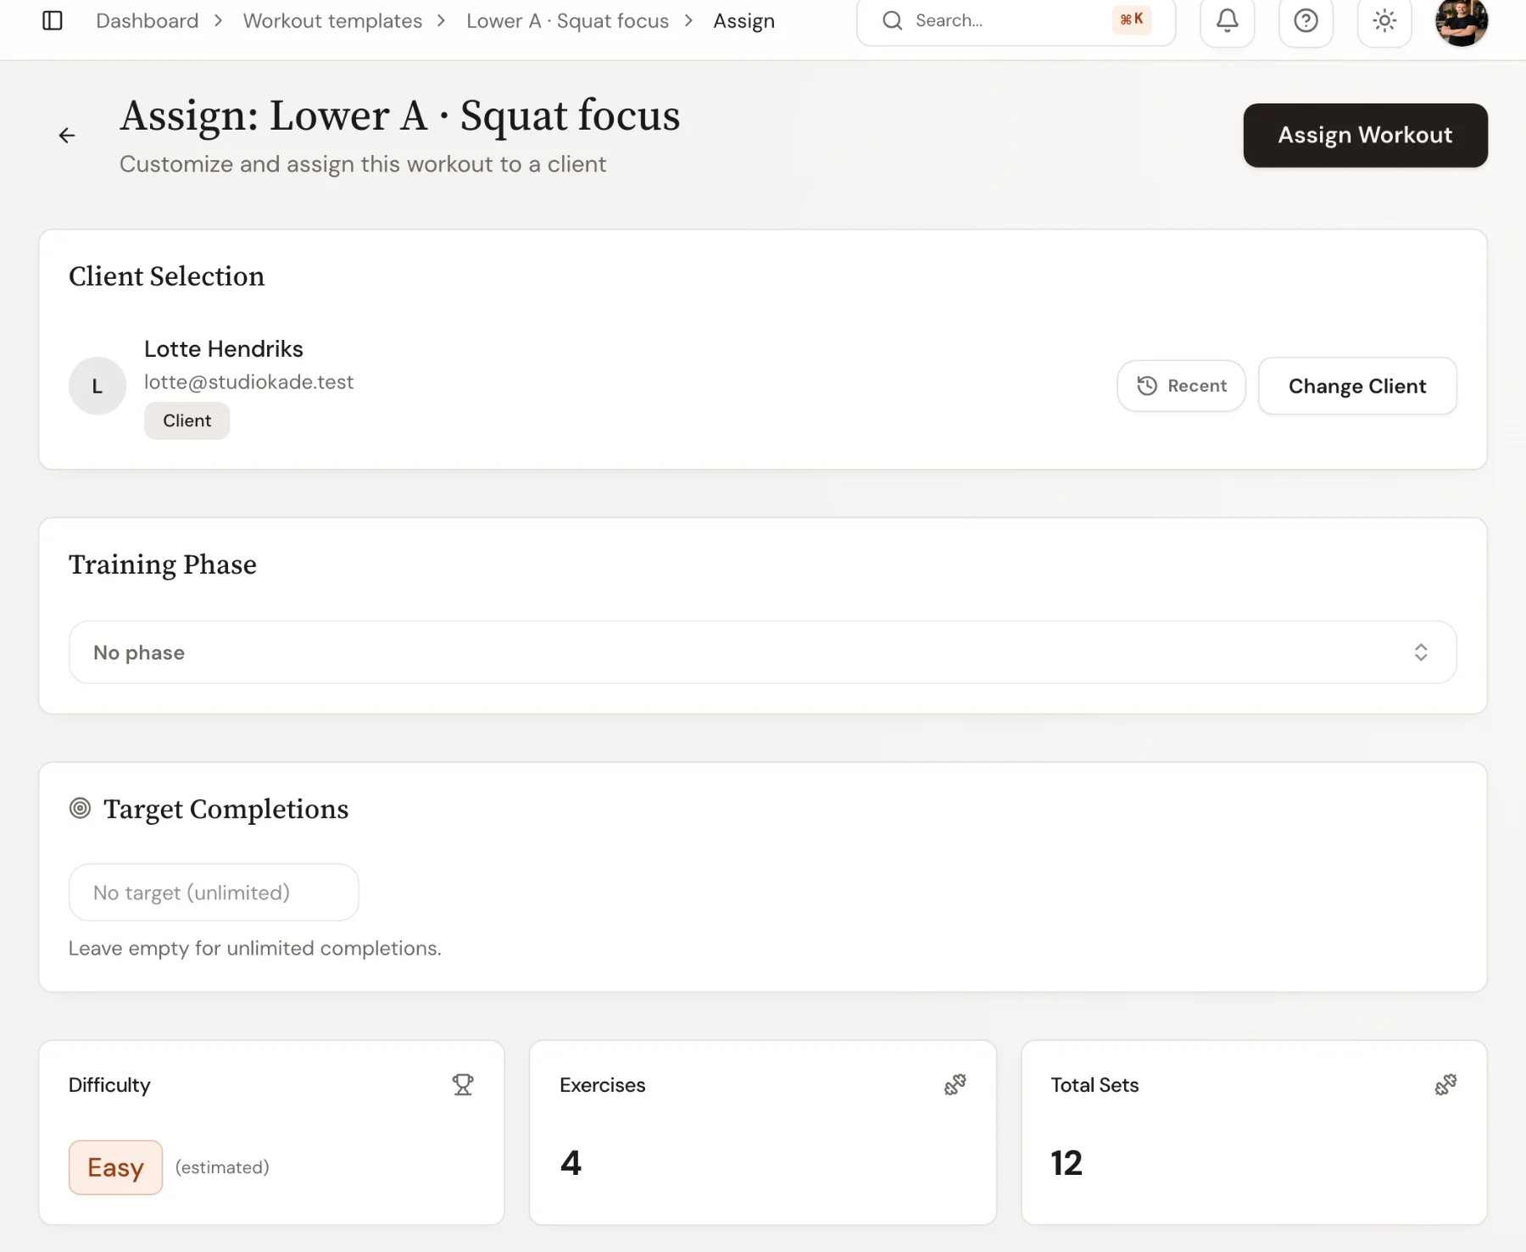Open the Training Phase 'No phase' dropdown
This screenshot has height=1252, width=1526.
(762, 653)
